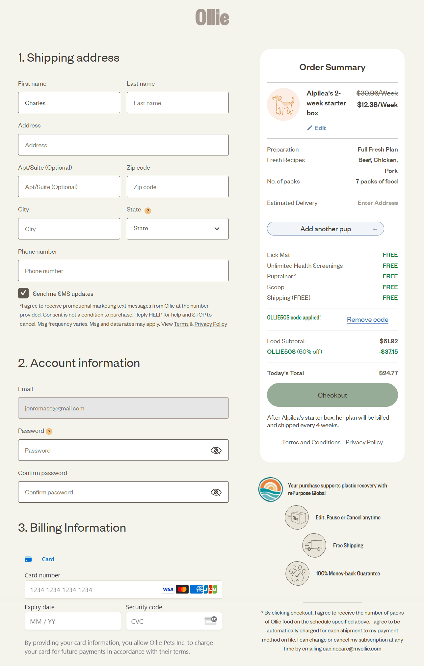Screen dimensions: 424x666
Task: Click the Mastercard logo
Action: (182, 589)
